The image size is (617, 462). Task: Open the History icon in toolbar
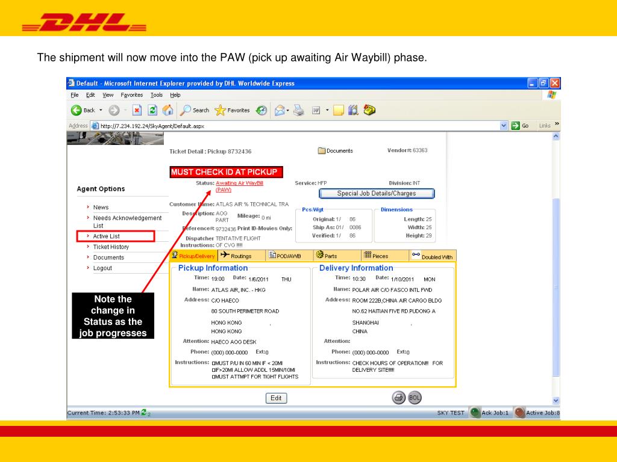[262, 111]
